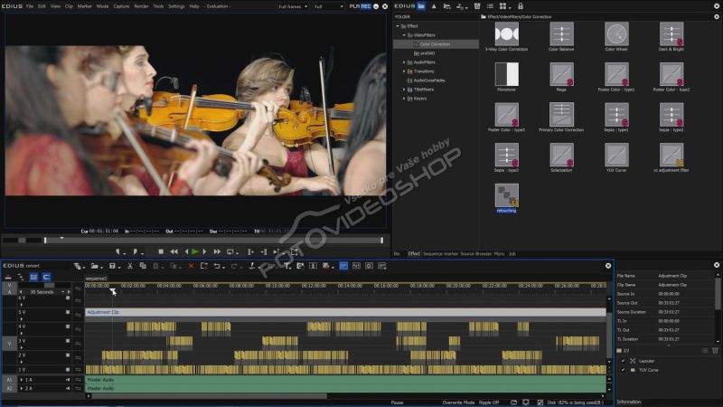This screenshot has width=723, height=407.
Task: Expand the 1 A audio track
Action: [21, 380]
